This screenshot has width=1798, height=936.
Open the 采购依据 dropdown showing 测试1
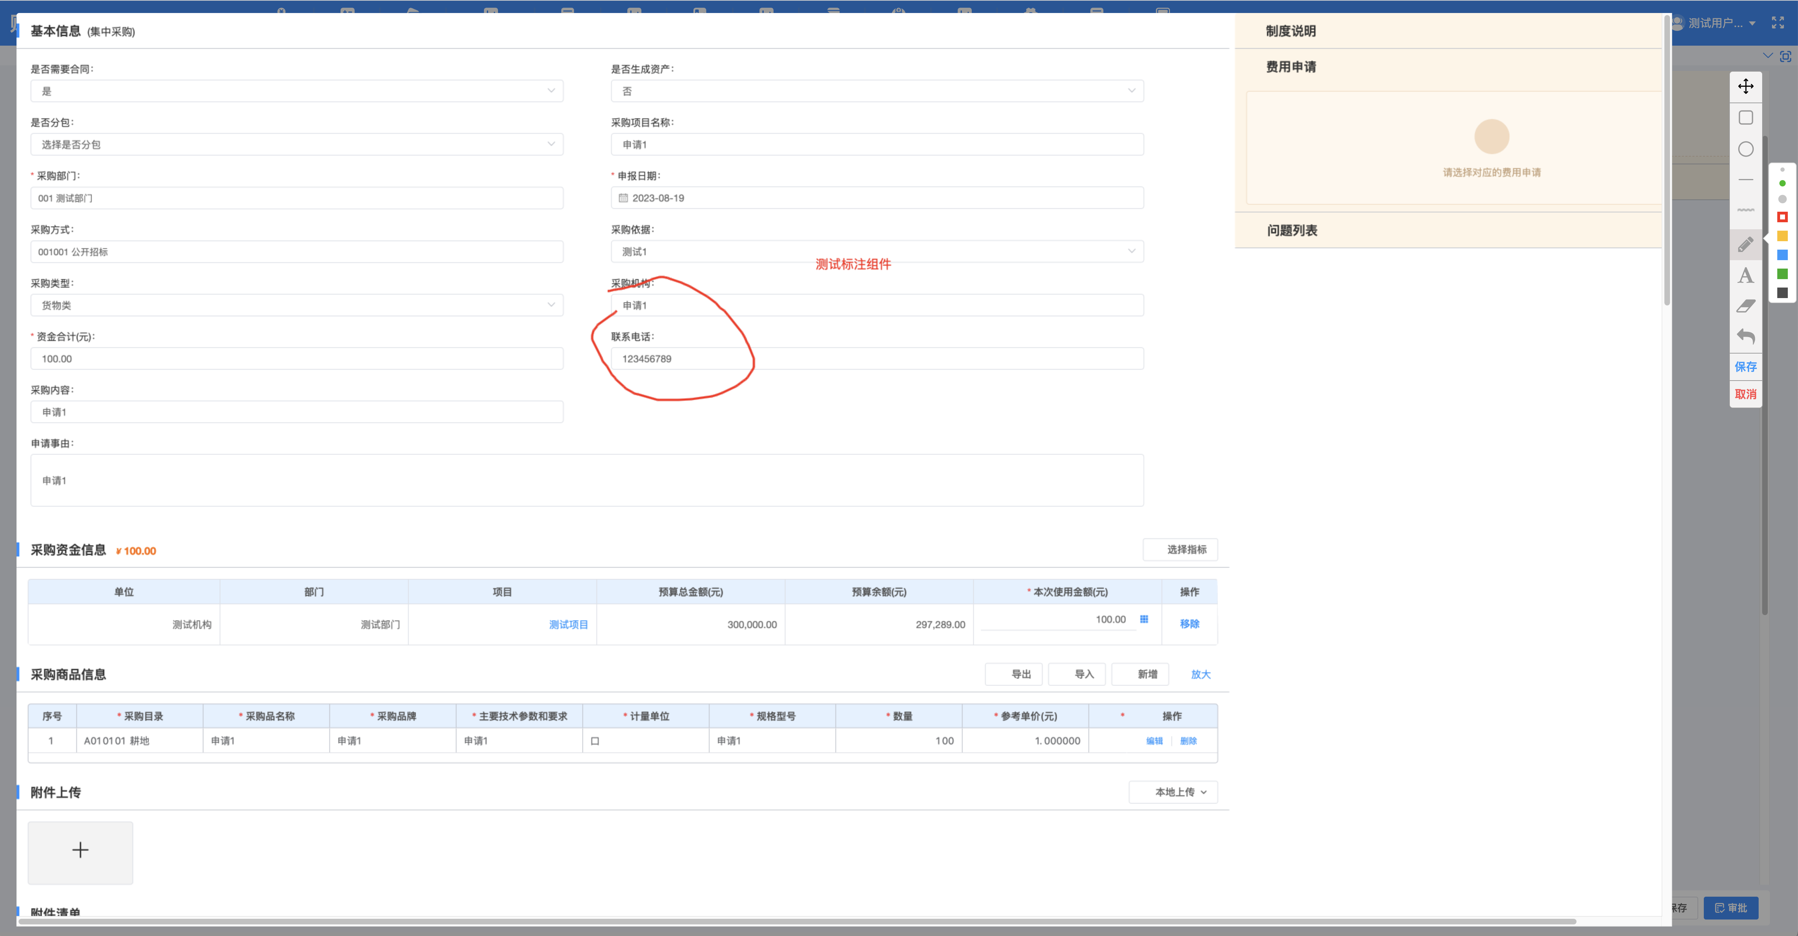point(877,251)
